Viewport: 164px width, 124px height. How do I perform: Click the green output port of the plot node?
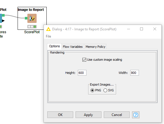pos(3,15)
